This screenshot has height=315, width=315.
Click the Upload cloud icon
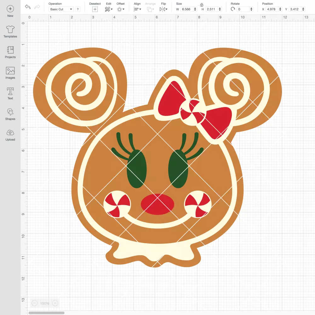(x=10, y=133)
